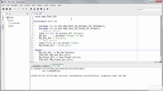Screen dimensions: 163x91
Task: Open the Project panel hamburger menu
Action: pyautogui.click(x=28, y=14)
